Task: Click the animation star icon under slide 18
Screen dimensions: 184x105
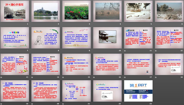Action: click(156, 77)
